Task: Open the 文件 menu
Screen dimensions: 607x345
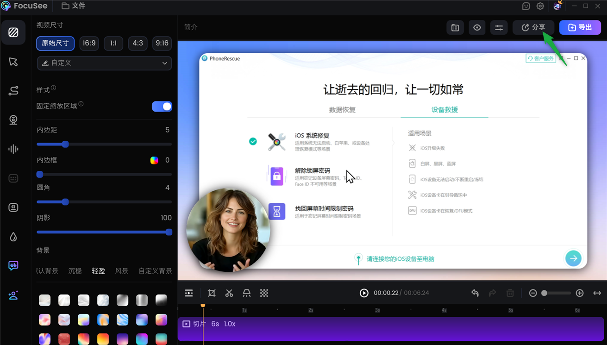Action: 74,6
